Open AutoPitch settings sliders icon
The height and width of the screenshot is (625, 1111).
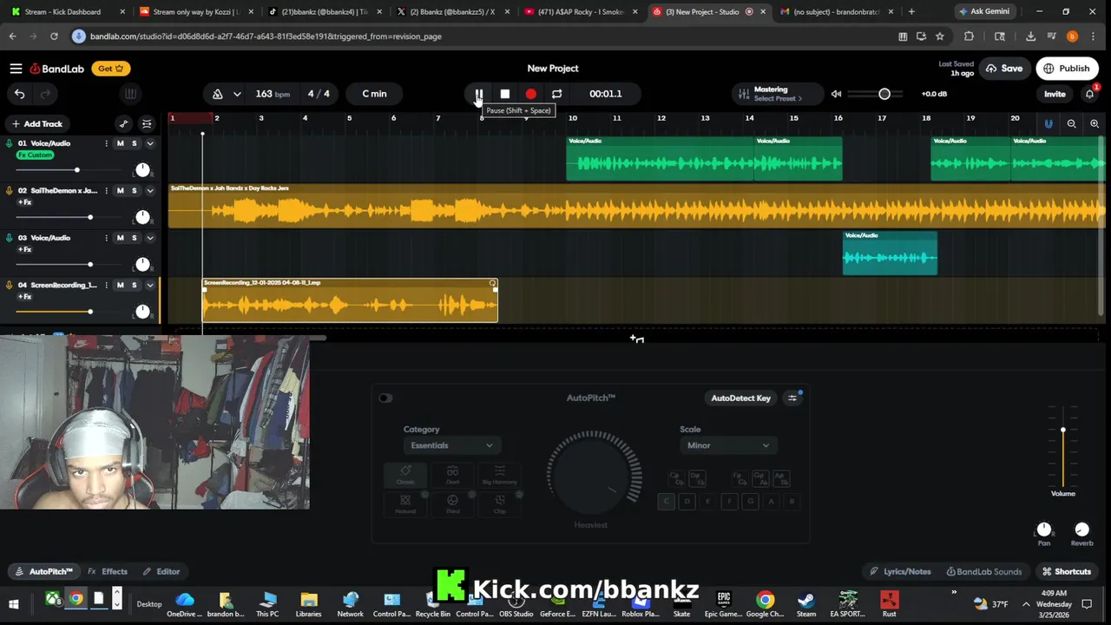point(792,398)
